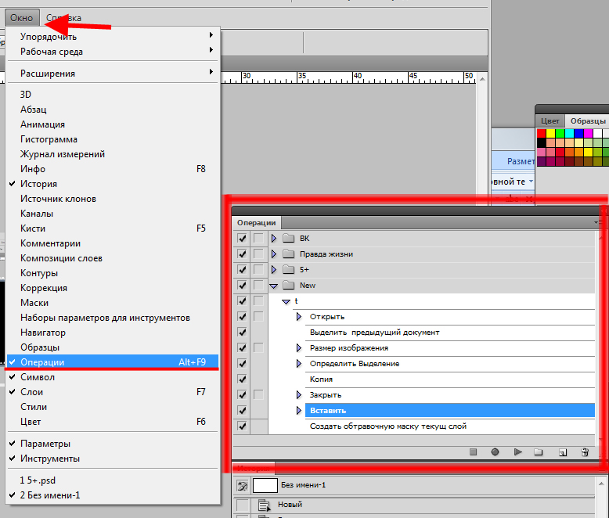
Task: Toggle the dialog box for Правда жизни set
Action: pos(258,254)
